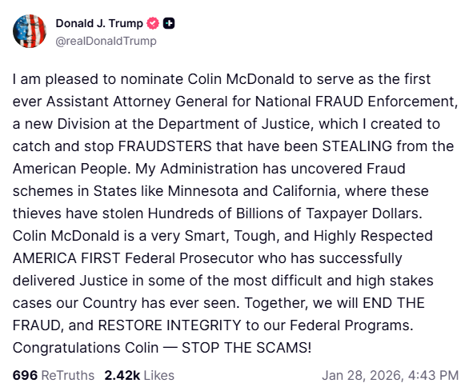Image resolution: width=465 pixels, height=391 pixels.
Task: Open the @realDonaldTrump handle link
Action: 106,41
